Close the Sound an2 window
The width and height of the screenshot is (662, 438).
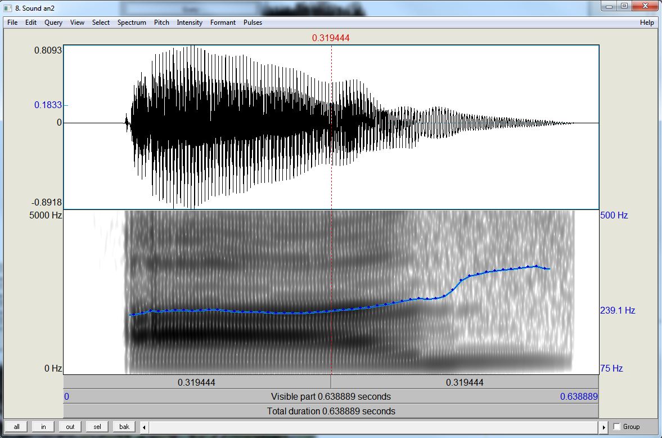[646, 6]
